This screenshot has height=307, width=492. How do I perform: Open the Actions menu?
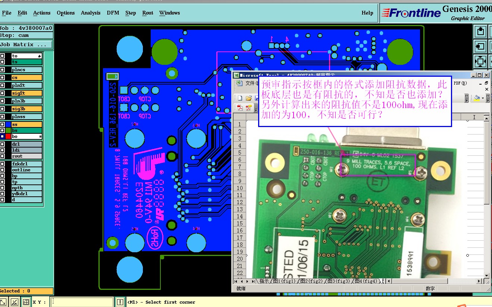(x=42, y=13)
